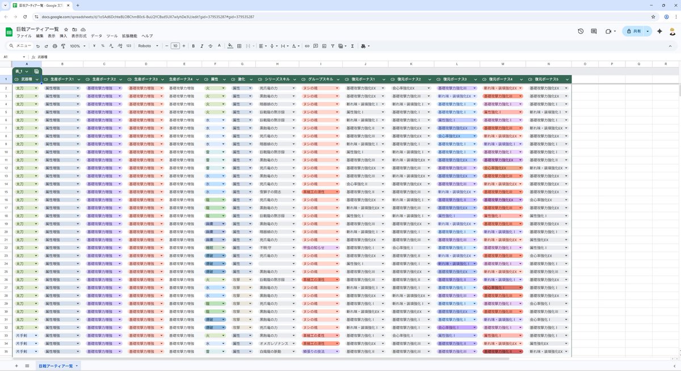
Task: Click the メニュー search box
Action: (x=20, y=46)
